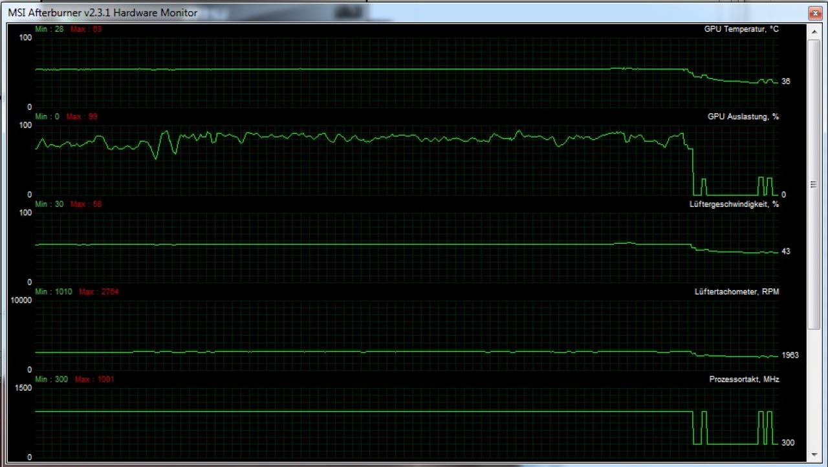Image resolution: width=828 pixels, height=467 pixels.
Task: Click 'Min : 28' temperature minimum
Action: [x=49, y=29]
